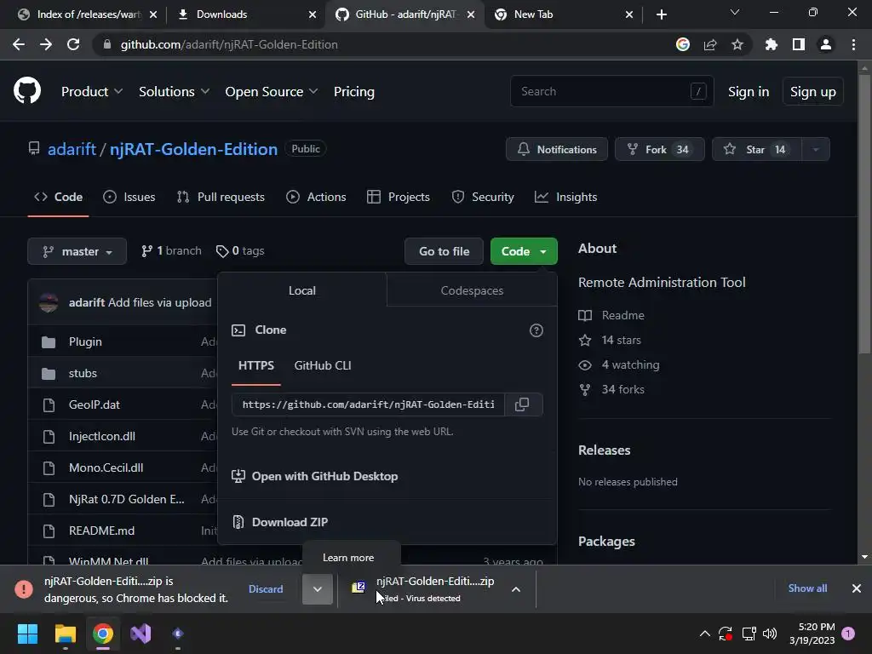Viewport: 872px width, 654px height.
Task: Select the Local tab
Action: point(302,290)
